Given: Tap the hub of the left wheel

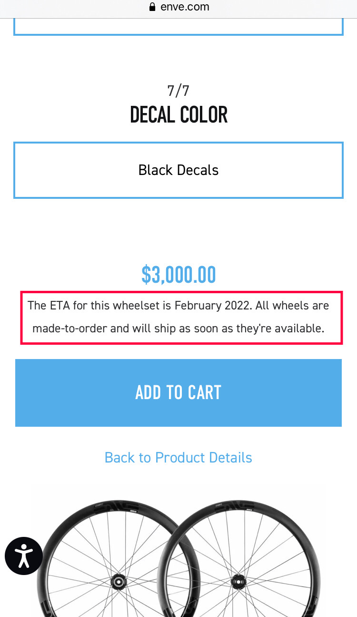Looking at the screenshot, I should (116, 581).
